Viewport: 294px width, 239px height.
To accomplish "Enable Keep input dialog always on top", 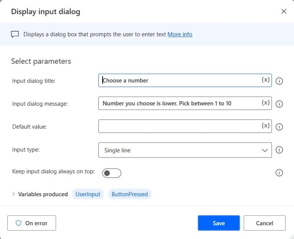I will click(x=111, y=173).
